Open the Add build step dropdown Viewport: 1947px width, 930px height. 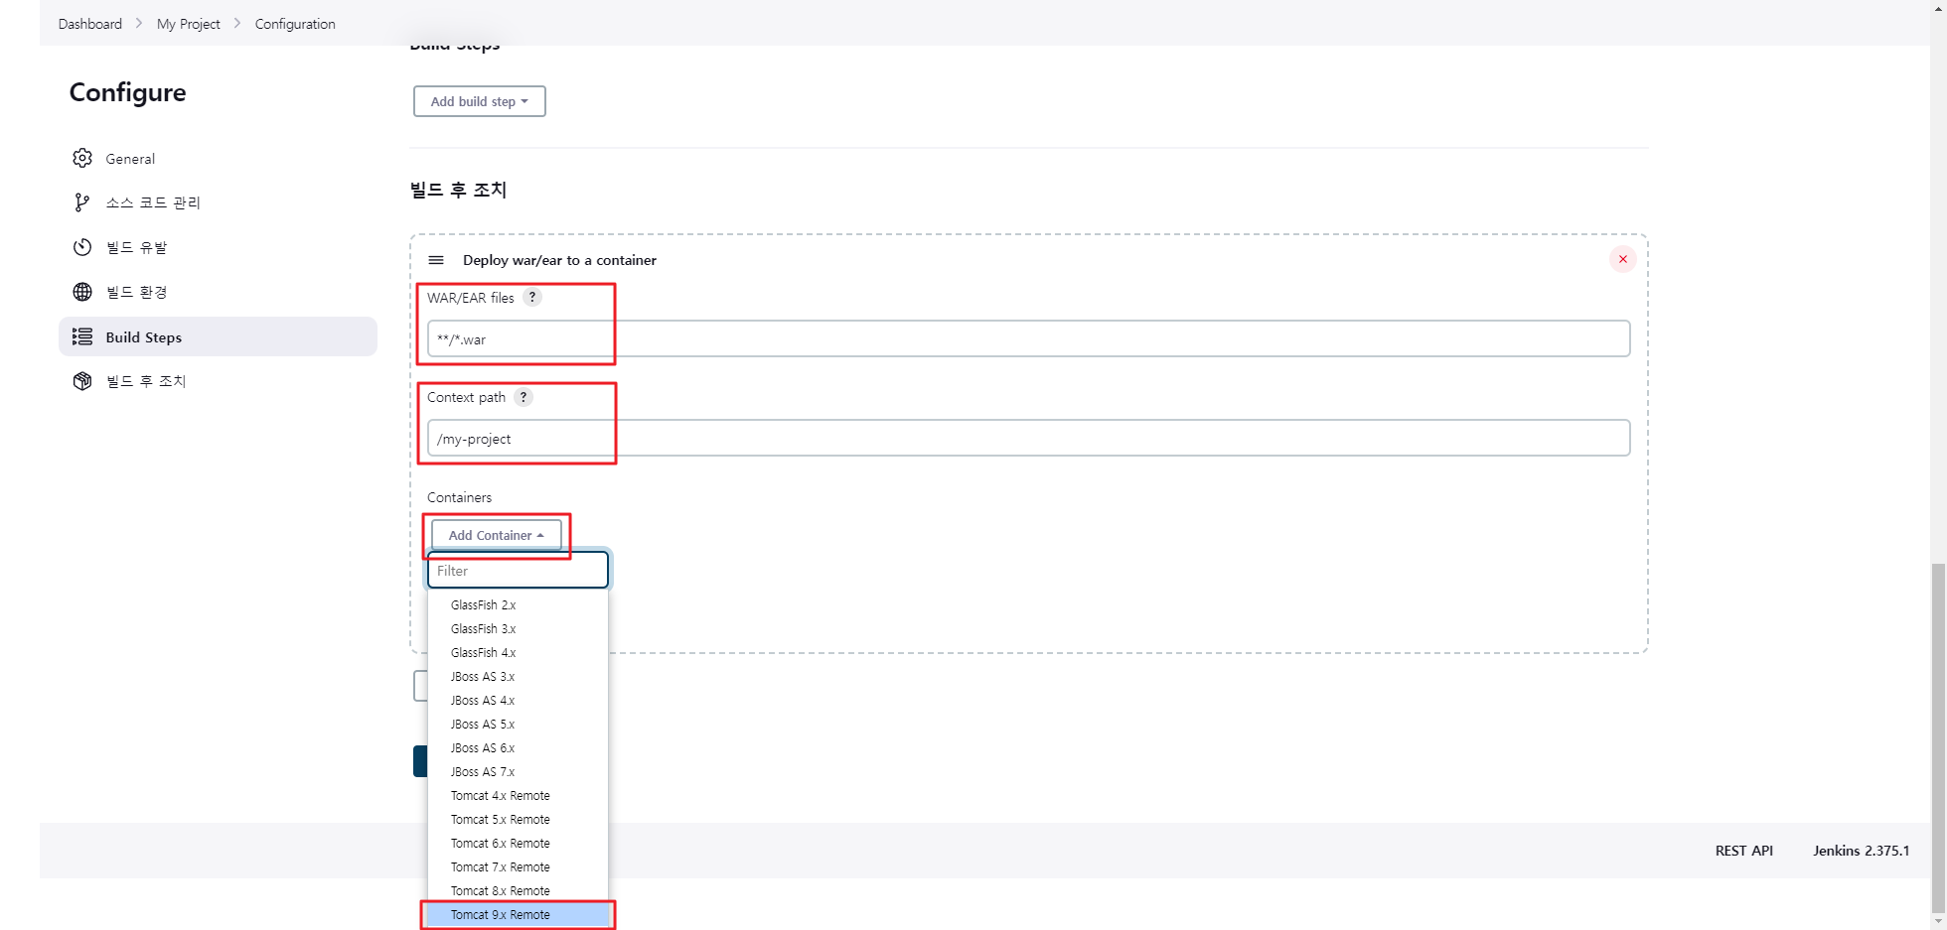480,101
